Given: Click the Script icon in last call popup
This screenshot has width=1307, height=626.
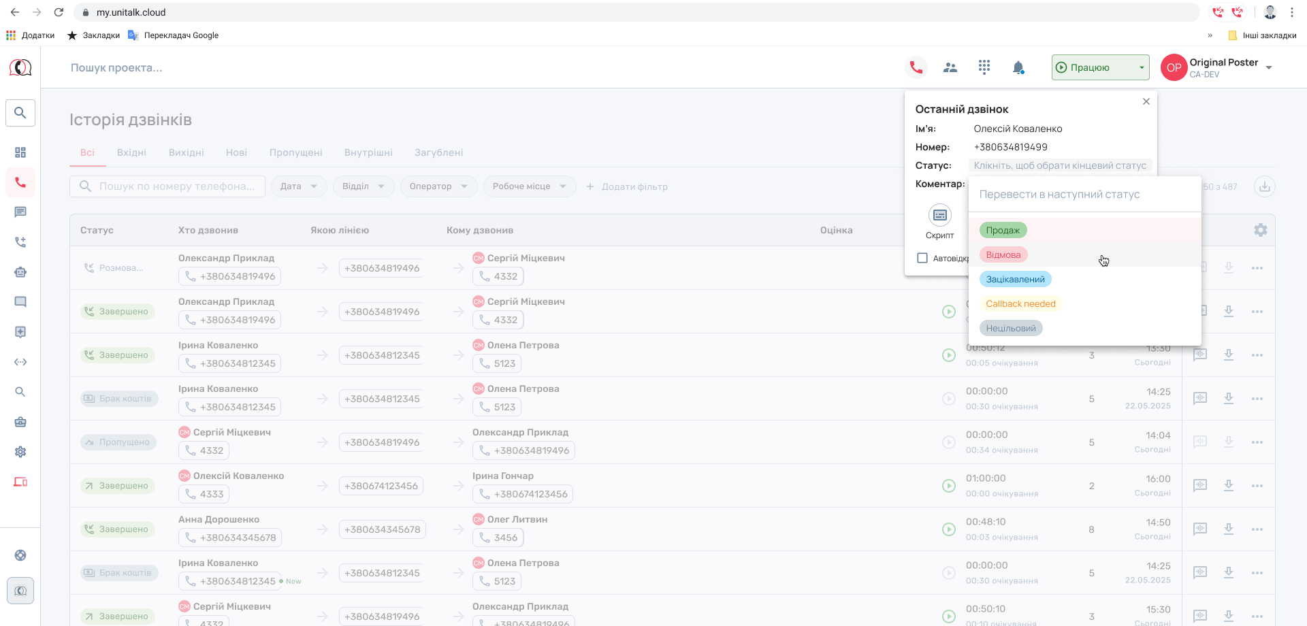Looking at the screenshot, I should click(x=940, y=216).
